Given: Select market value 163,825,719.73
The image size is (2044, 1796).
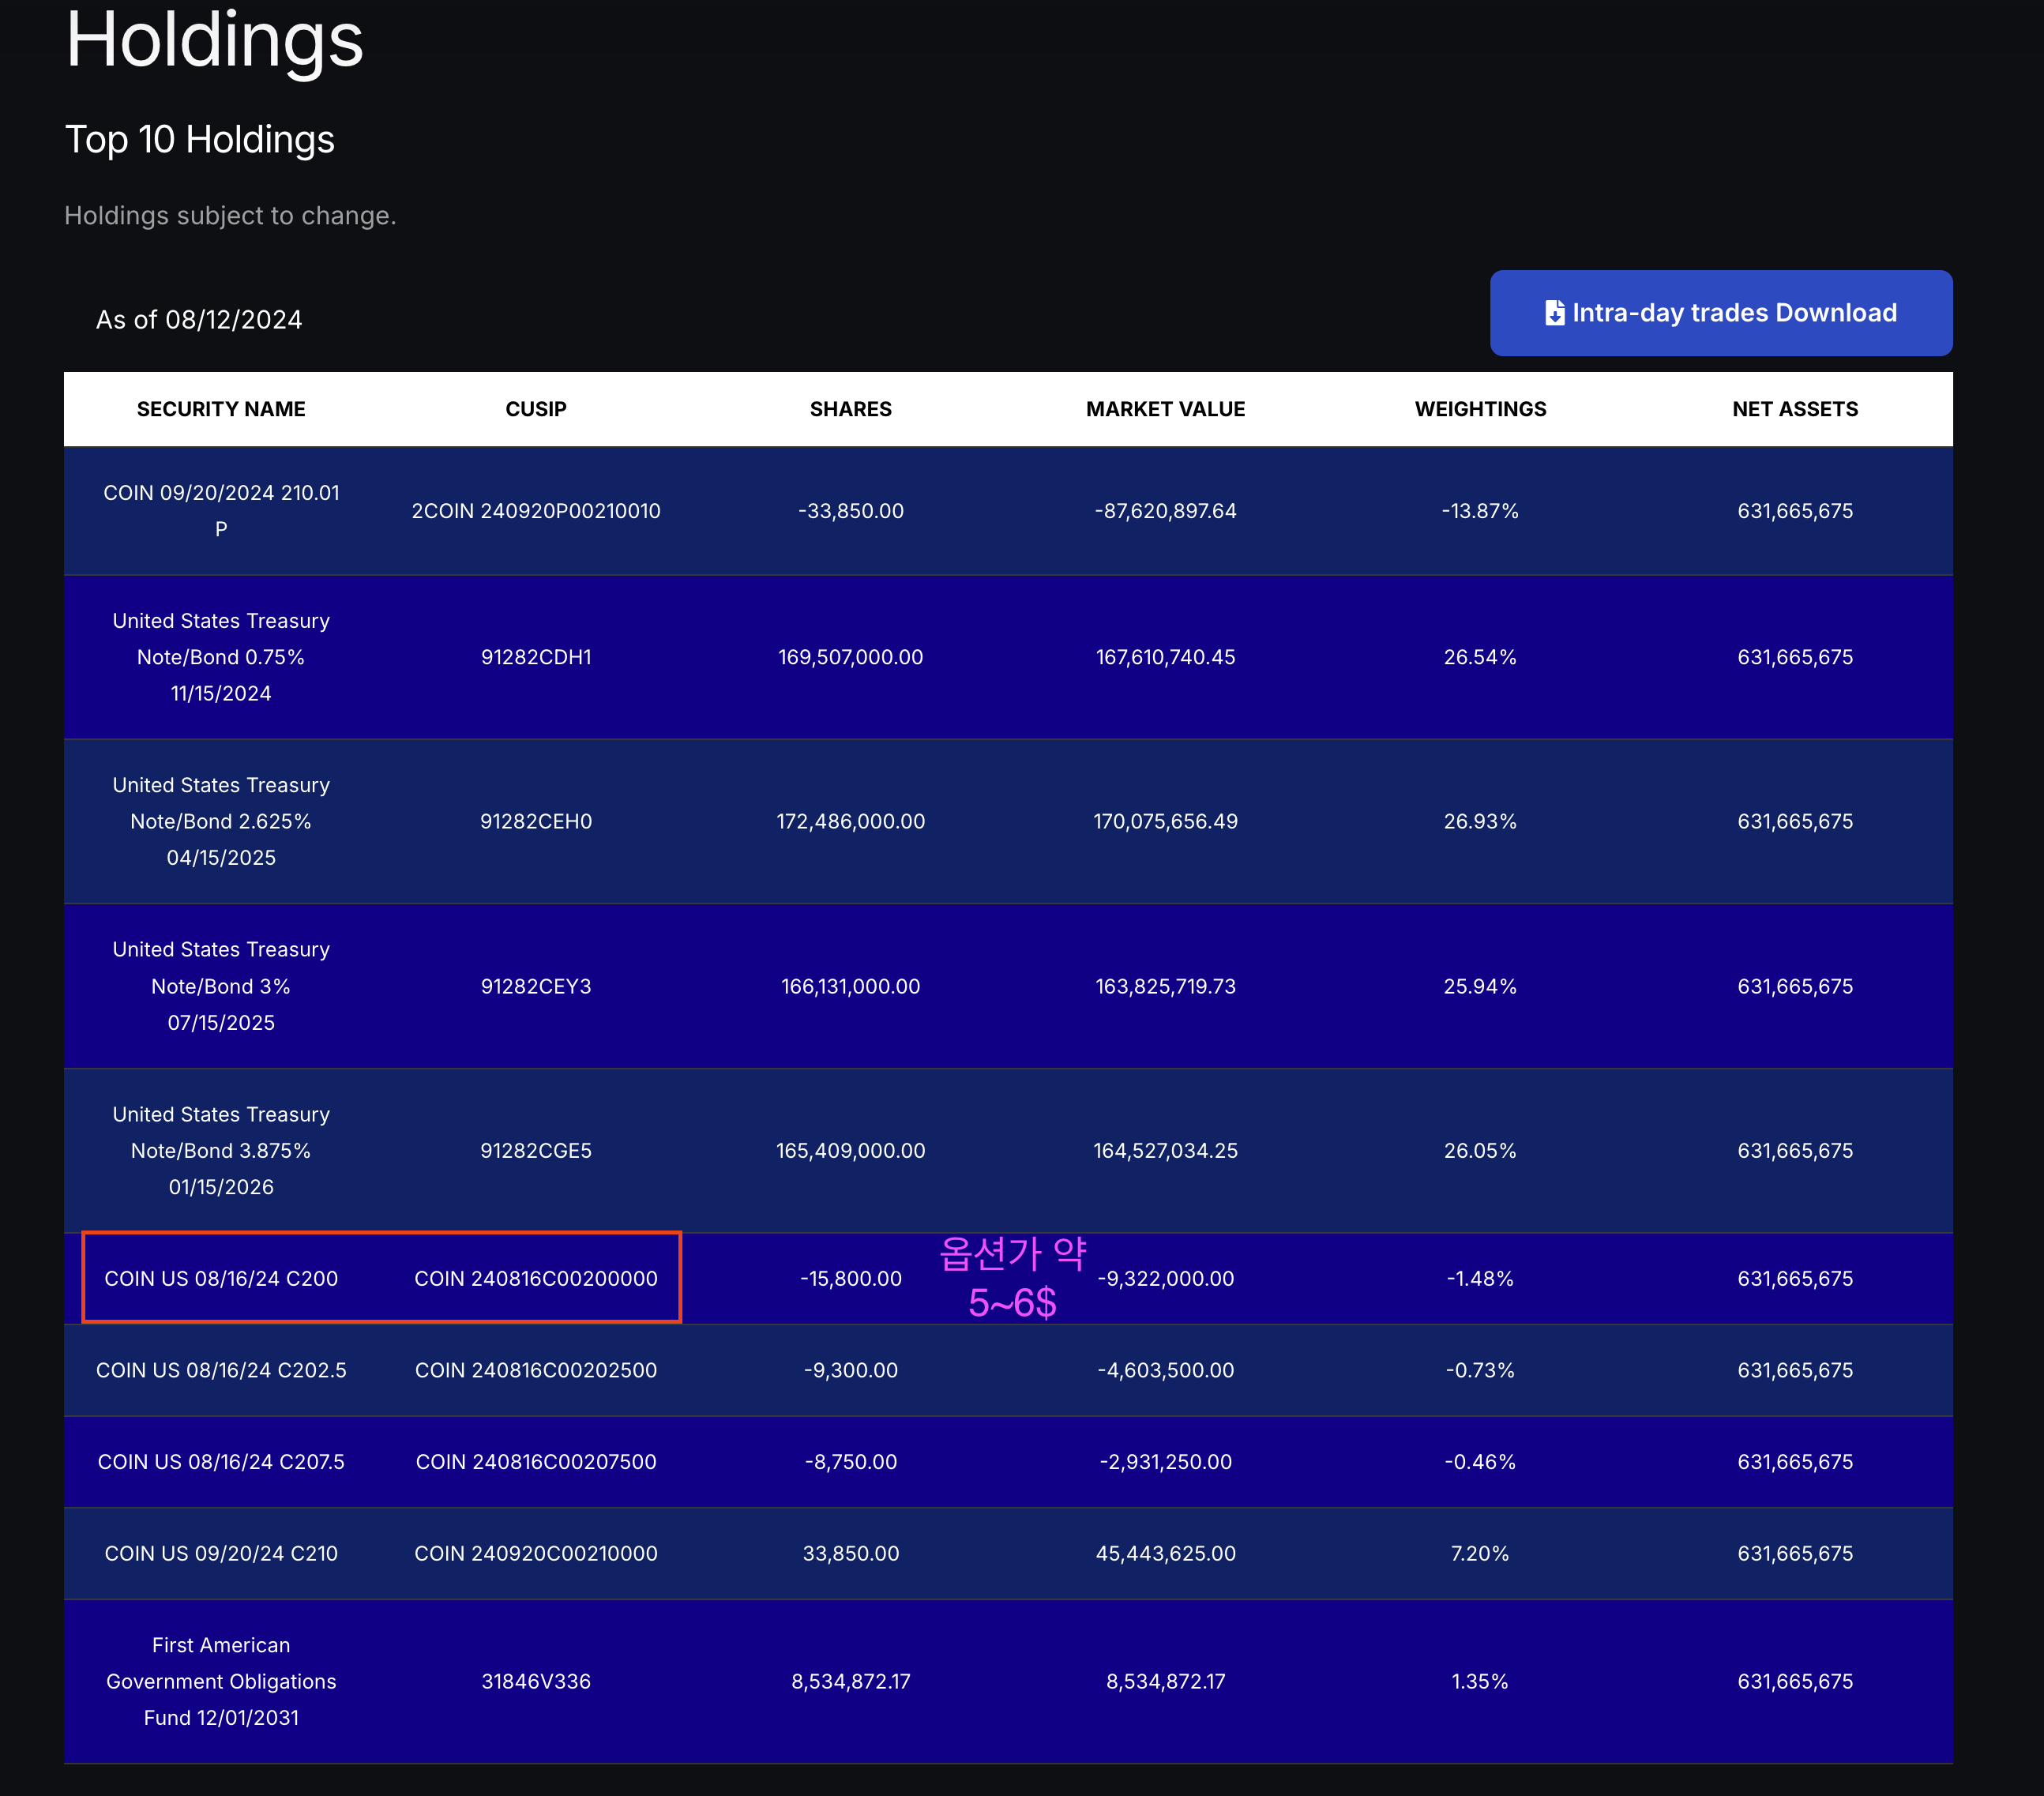Looking at the screenshot, I should pyautogui.click(x=1166, y=986).
